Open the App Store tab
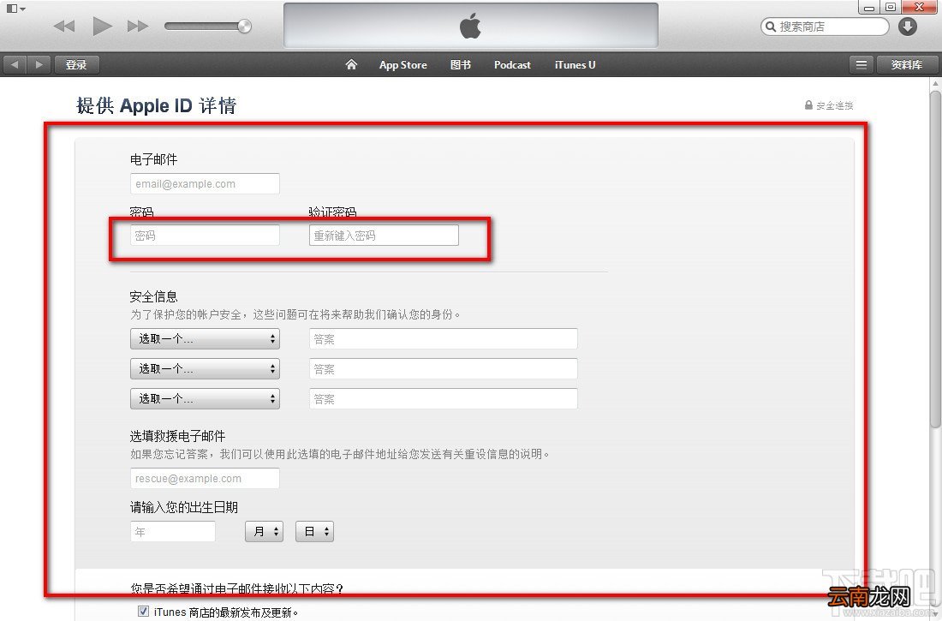This screenshot has width=942, height=621. [x=403, y=65]
